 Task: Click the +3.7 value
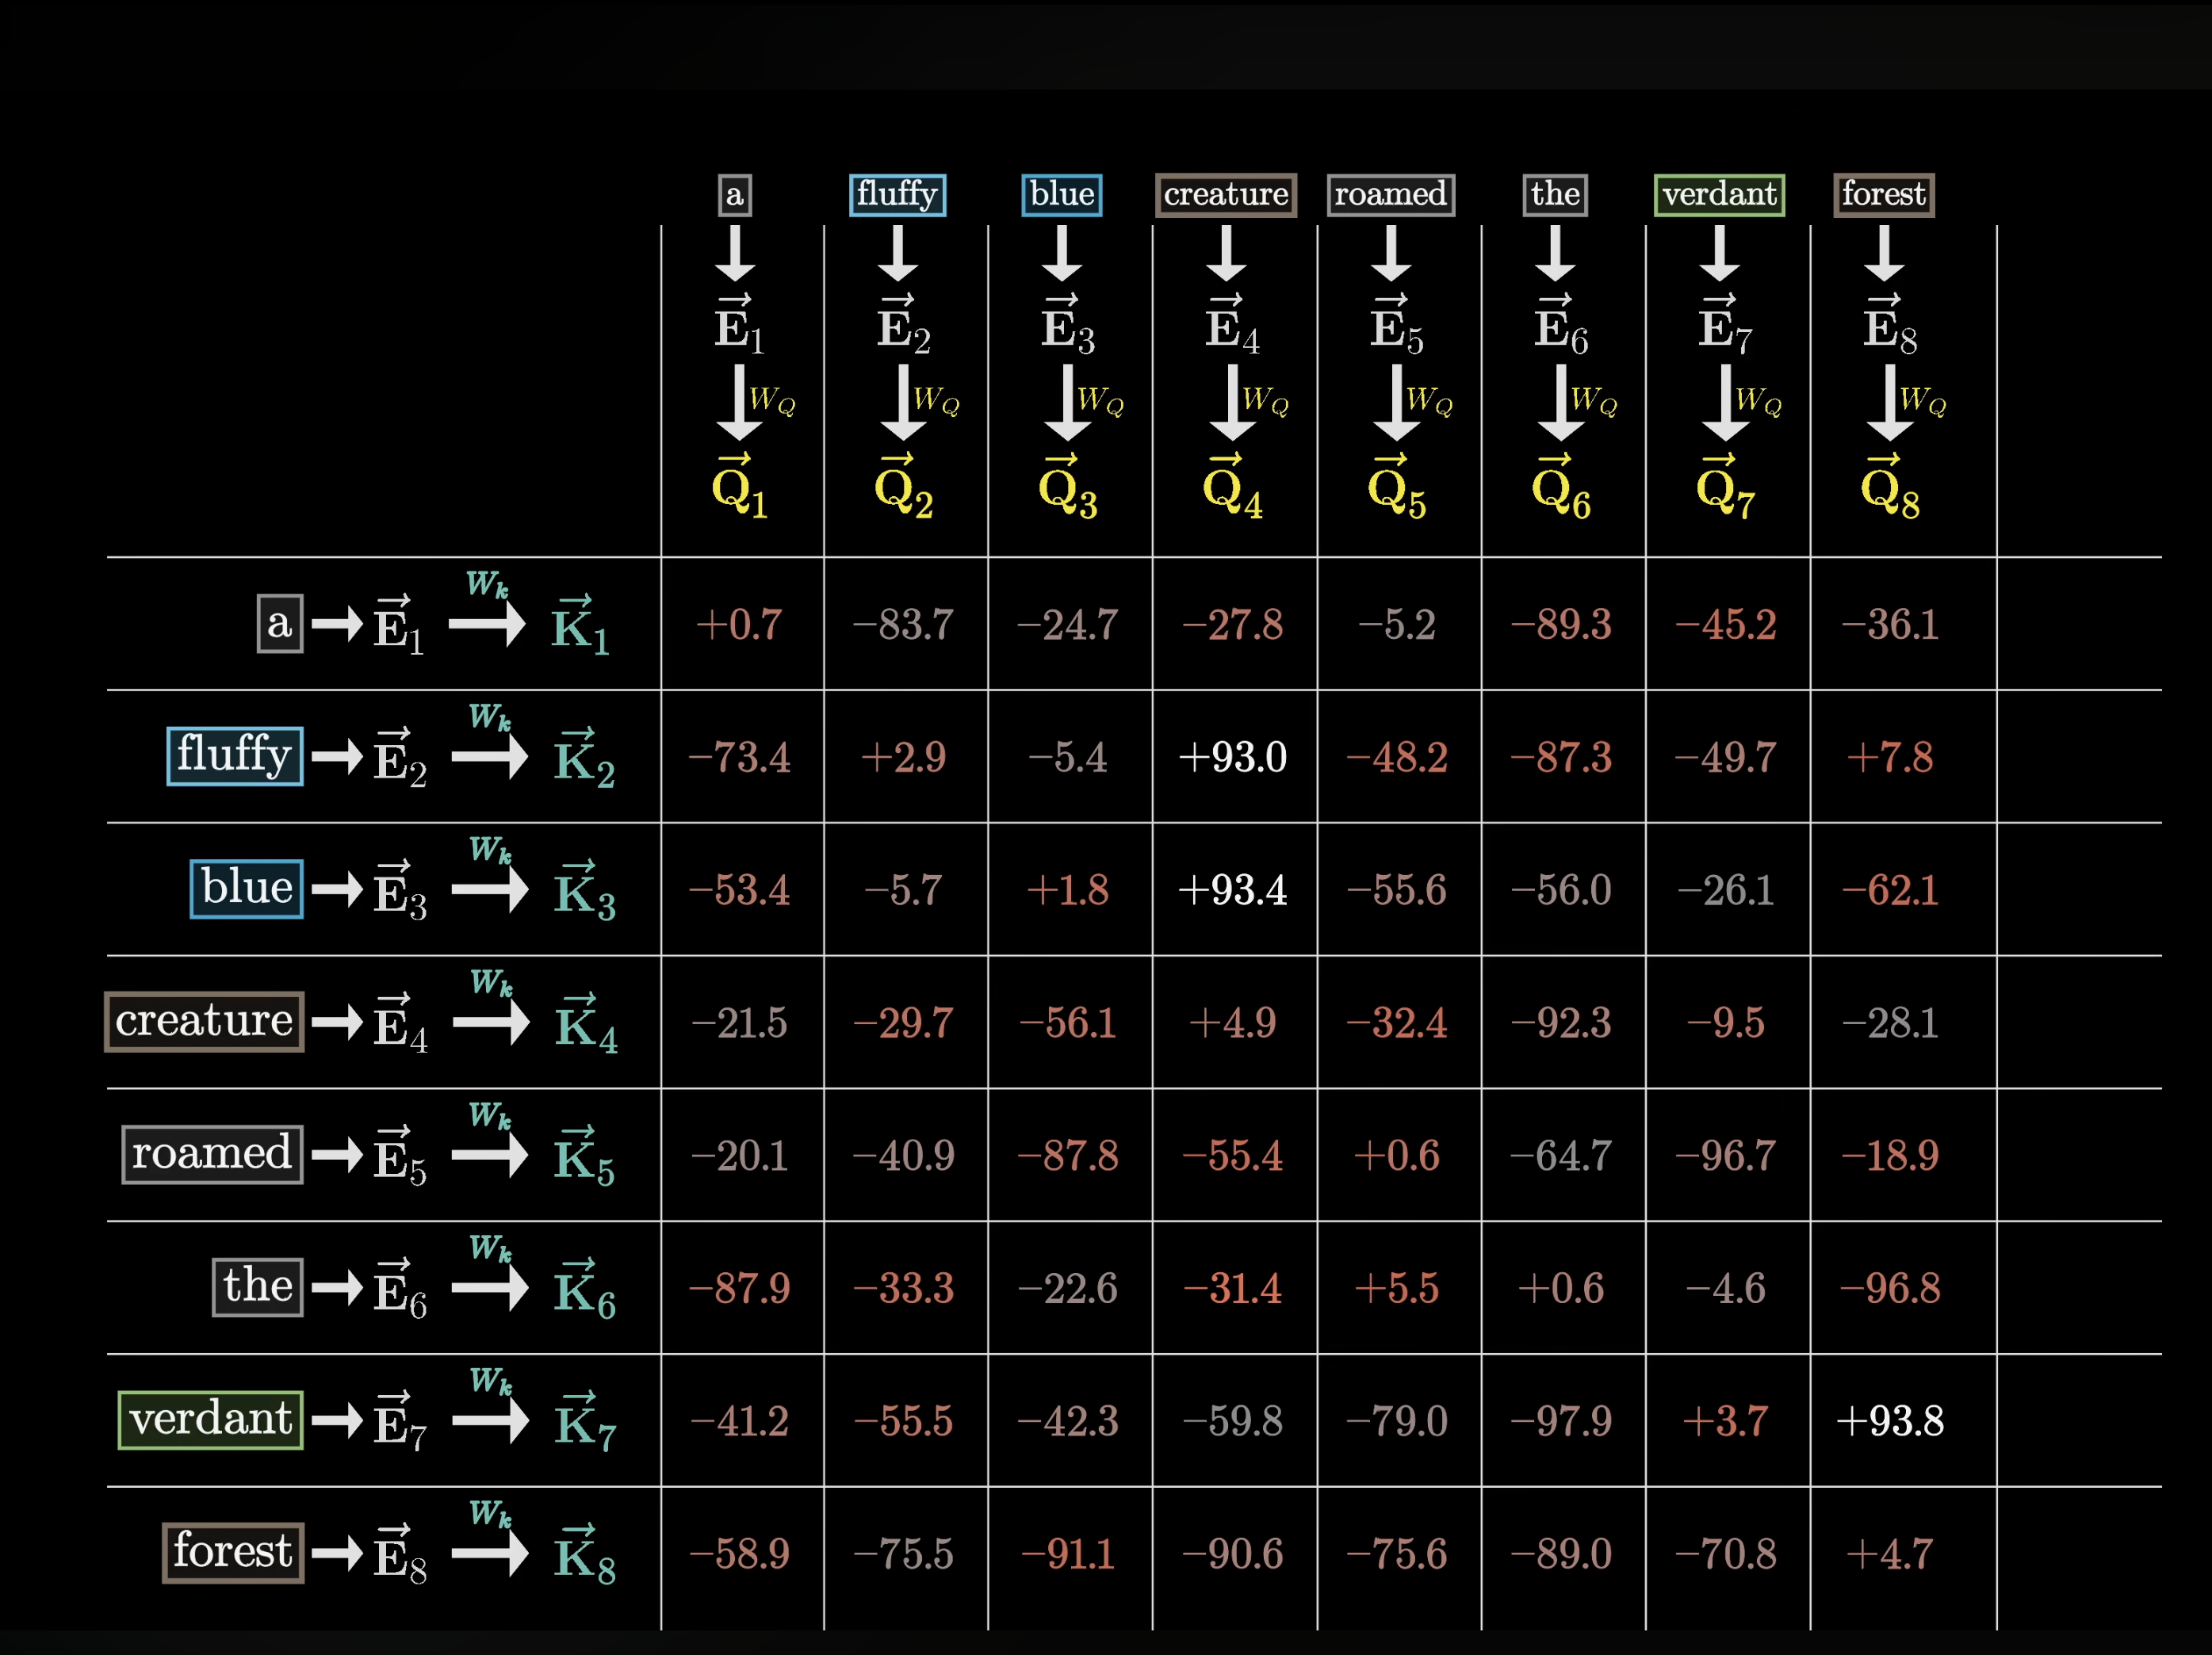pos(1725,1420)
